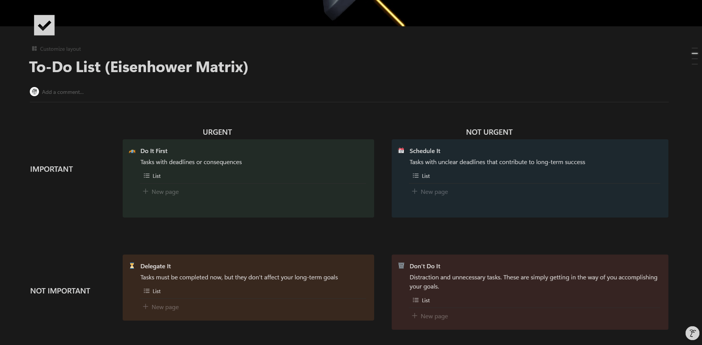Create a new page under Delegate It
This screenshot has height=345, width=702.
[161, 307]
